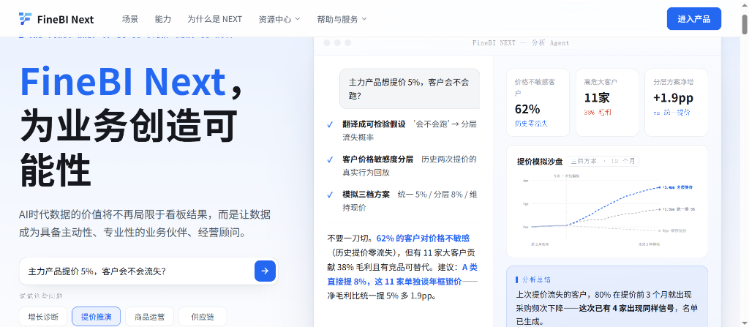The width and height of the screenshot is (749, 327).
Task: Click the highlighted 62% 的客户对价格不敏感 text
Action: (424, 238)
